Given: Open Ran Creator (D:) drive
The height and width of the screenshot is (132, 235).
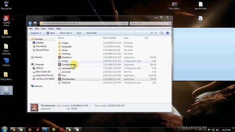Looking at the screenshot, I should click(x=43, y=72).
